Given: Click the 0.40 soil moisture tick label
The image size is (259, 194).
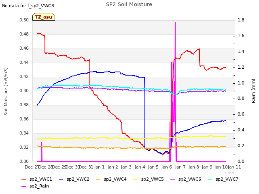Looking at the screenshot, I should (x=24, y=91).
